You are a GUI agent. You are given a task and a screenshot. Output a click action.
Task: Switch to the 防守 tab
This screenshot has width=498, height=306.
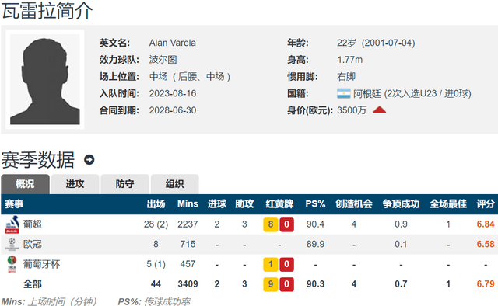(124, 184)
